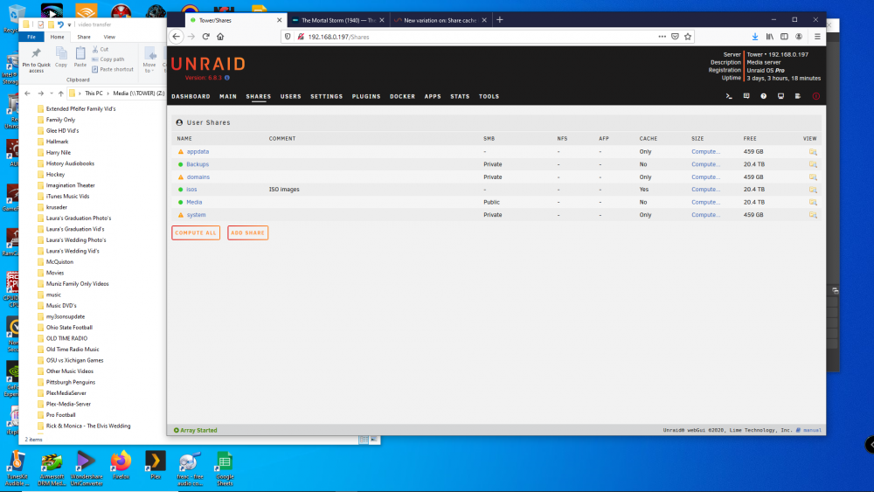Open Firefox account icon
874x492 pixels.
[799, 37]
